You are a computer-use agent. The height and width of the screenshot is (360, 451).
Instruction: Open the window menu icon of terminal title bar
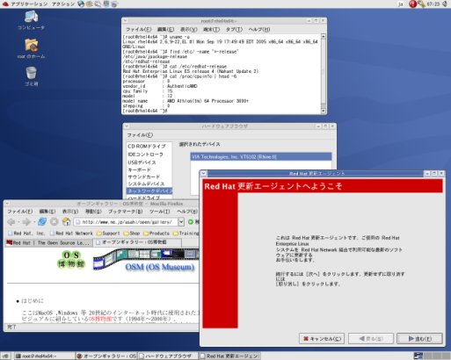(x=125, y=21)
